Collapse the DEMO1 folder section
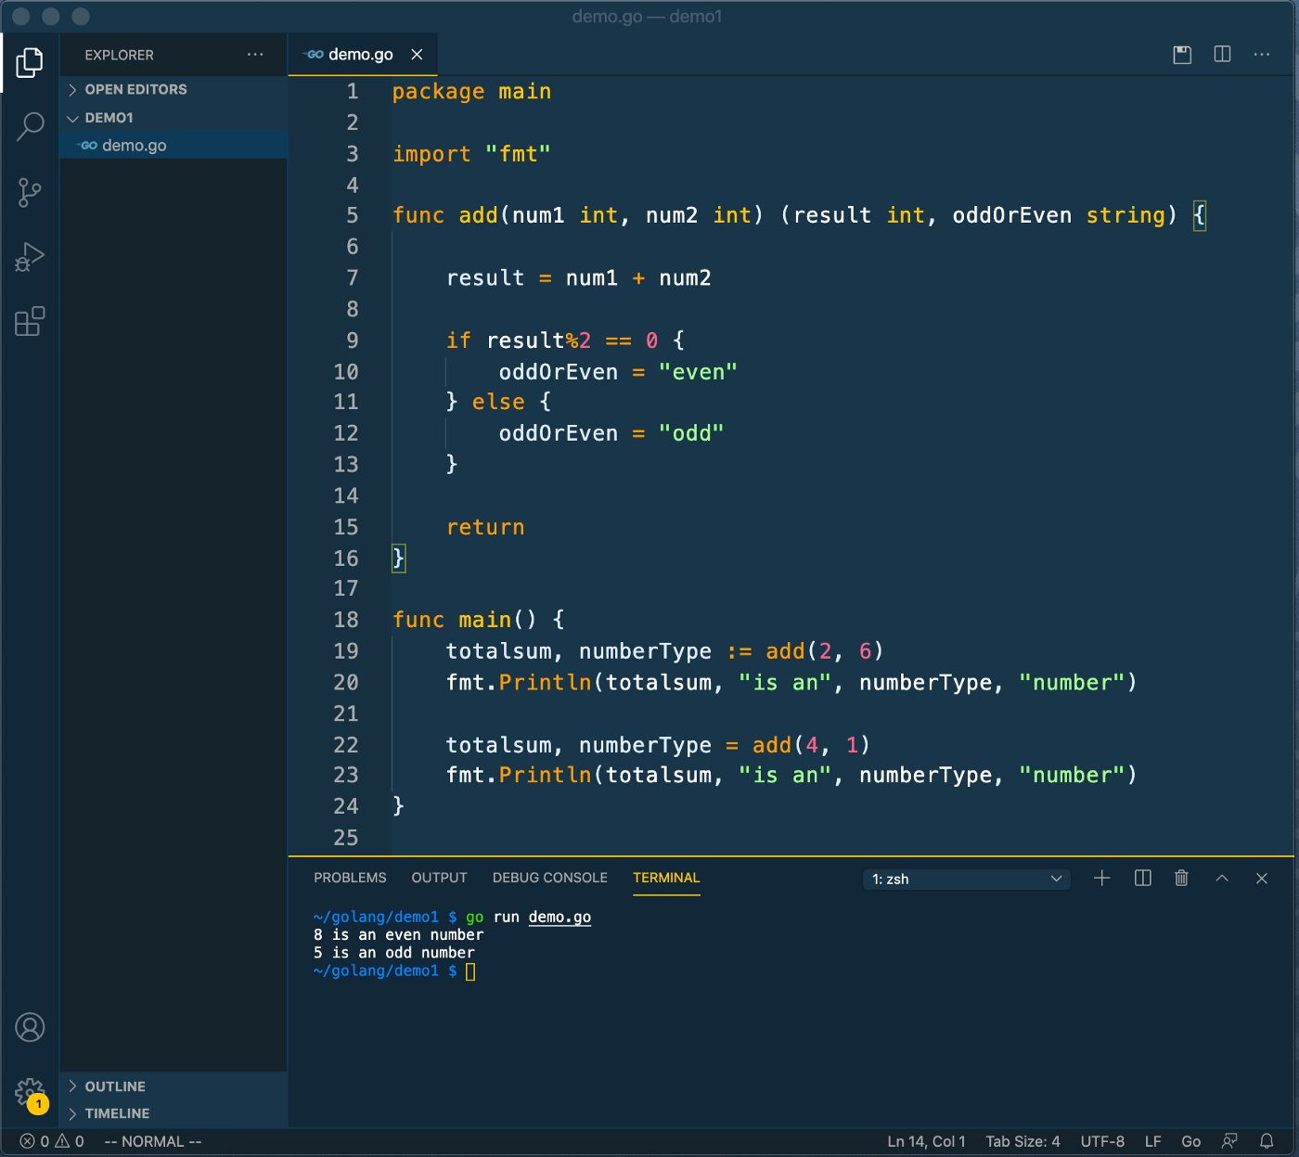Image resolution: width=1299 pixels, height=1157 pixels. point(174,118)
